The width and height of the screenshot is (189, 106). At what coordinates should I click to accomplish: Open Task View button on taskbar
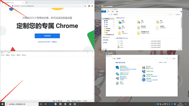(x=46, y=104)
